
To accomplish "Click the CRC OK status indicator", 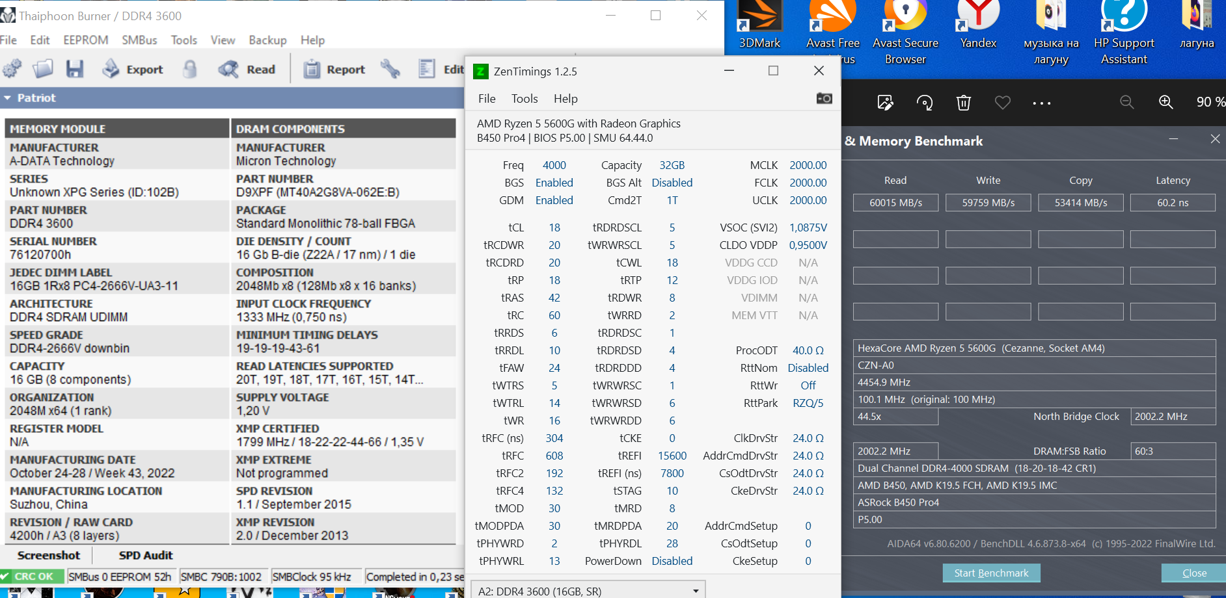I will tap(33, 577).
